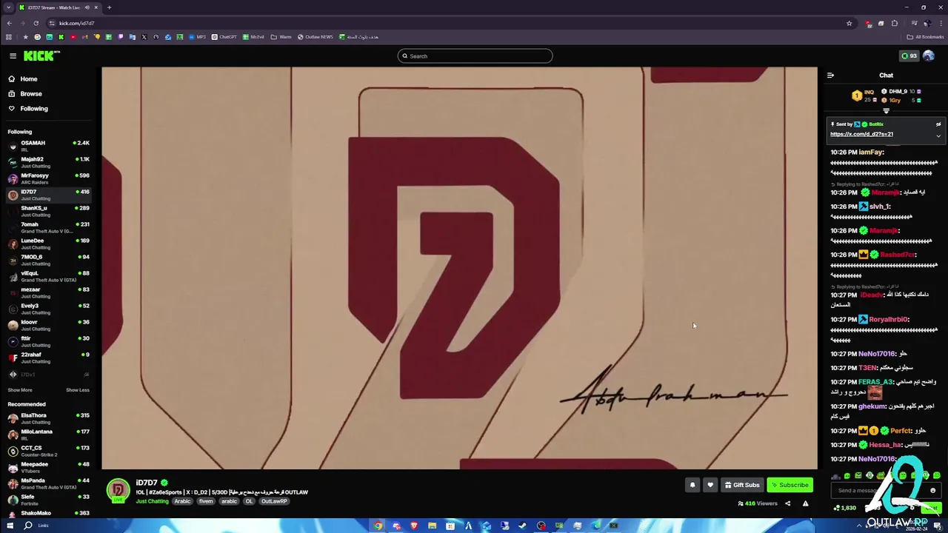Share the stream via share icon
948x533 pixels.
[x=787, y=503]
